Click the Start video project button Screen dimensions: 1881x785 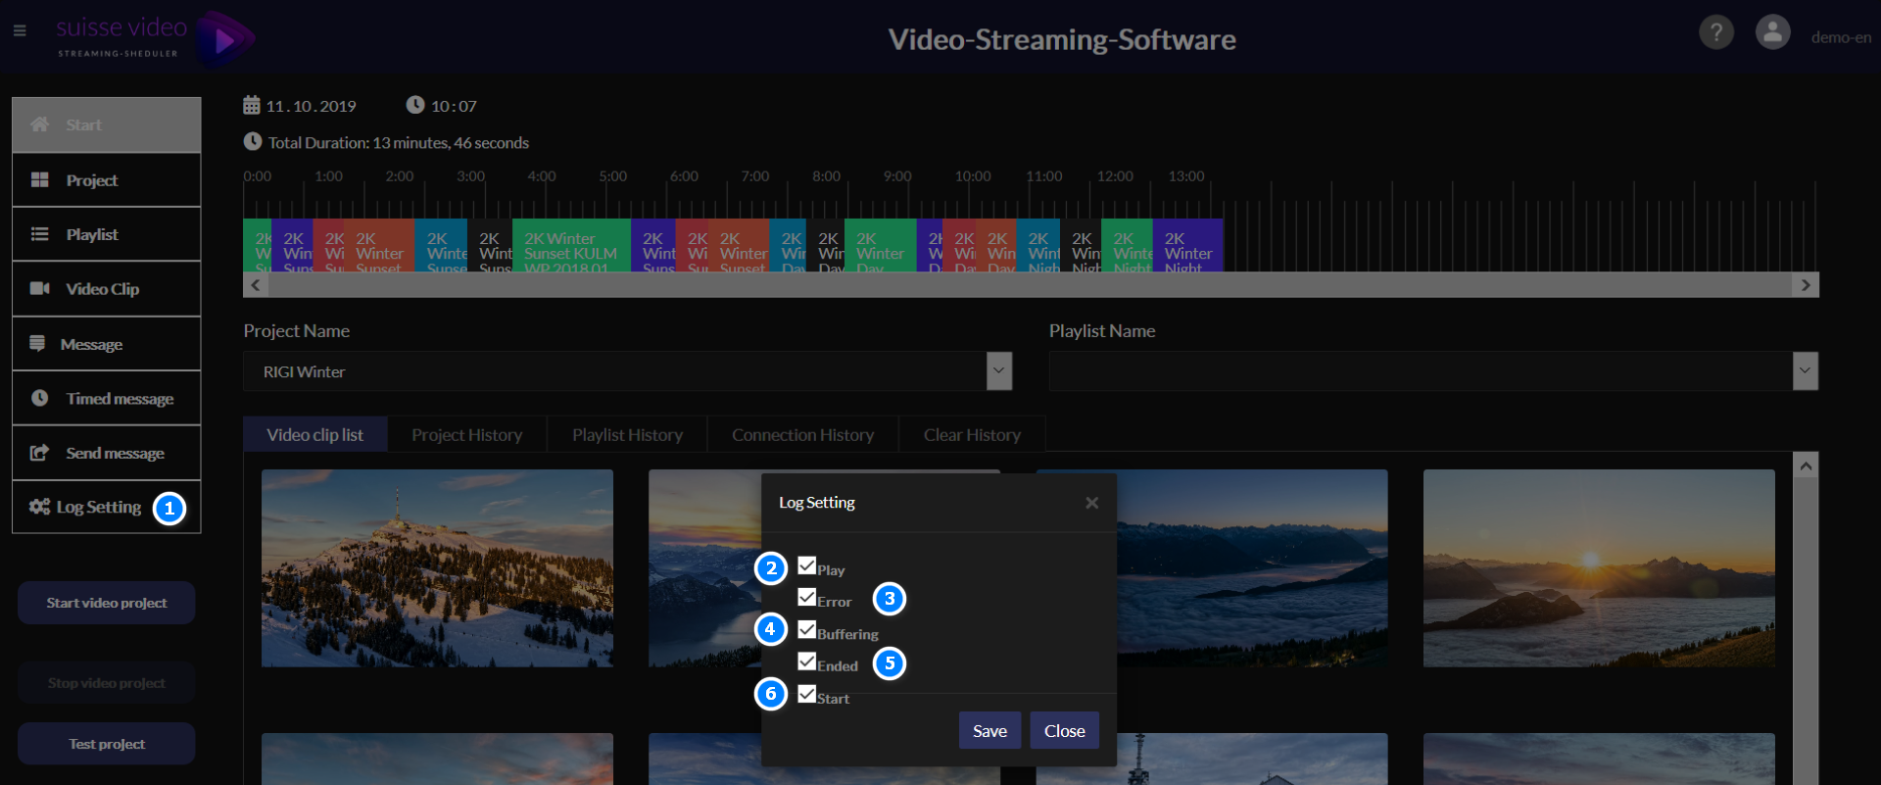pyautogui.click(x=107, y=603)
